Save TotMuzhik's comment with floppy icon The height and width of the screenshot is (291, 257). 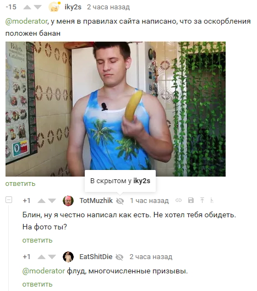point(191,200)
